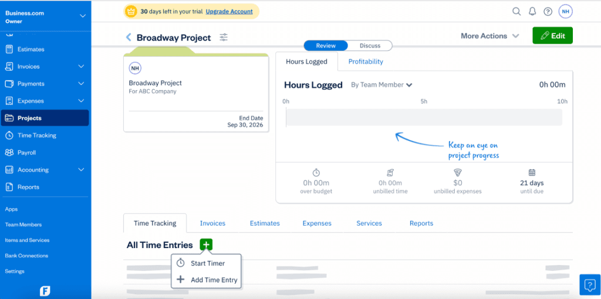Screen dimensions: 601x299
Task: Expand the Business.com account dropdown
Action: pyautogui.click(x=82, y=16)
